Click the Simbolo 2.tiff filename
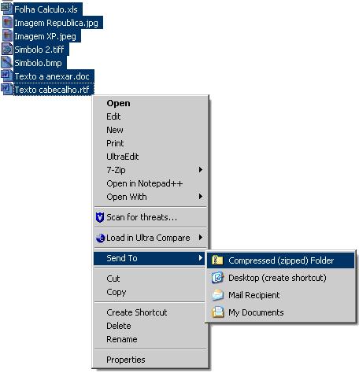The height and width of the screenshot is (384, 359). [39, 50]
